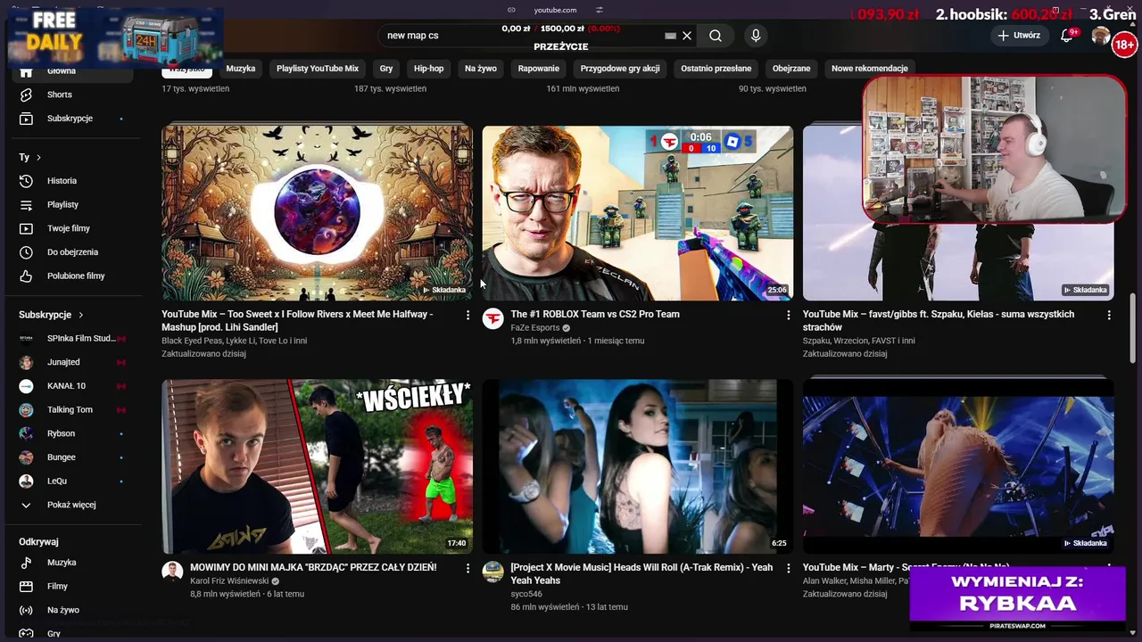Open syco546 channel avatar

coord(492,572)
